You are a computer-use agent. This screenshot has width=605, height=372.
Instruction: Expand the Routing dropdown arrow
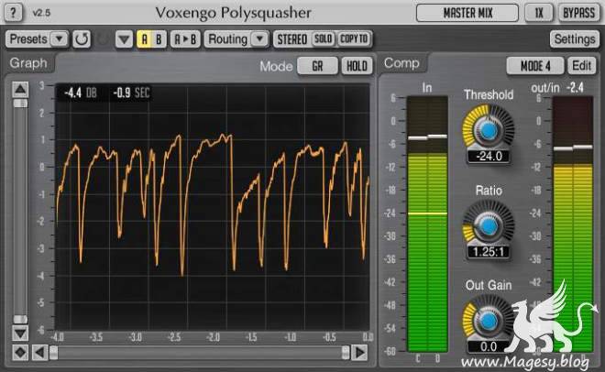(x=260, y=39)
